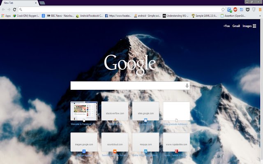Click the Undergraduate Admission tile caption
The image size is (263, 164).
[175, 124]
